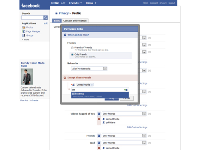Click Privacy breadcrumb link
The image size is (201, 150).
pos(64,13)
